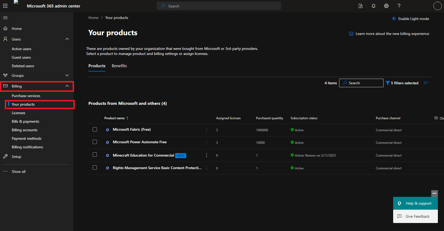Open Your products in sidebar
This screenshot has width=444, height=231.
coord(23,104)
